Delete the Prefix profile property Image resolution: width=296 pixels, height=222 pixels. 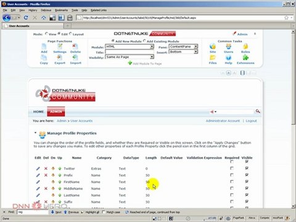pos(46,175)
